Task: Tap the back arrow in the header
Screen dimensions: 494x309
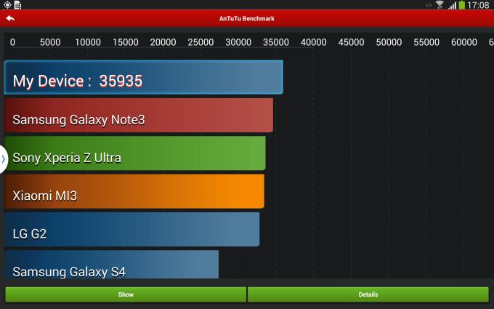Action: pos(10,19)
